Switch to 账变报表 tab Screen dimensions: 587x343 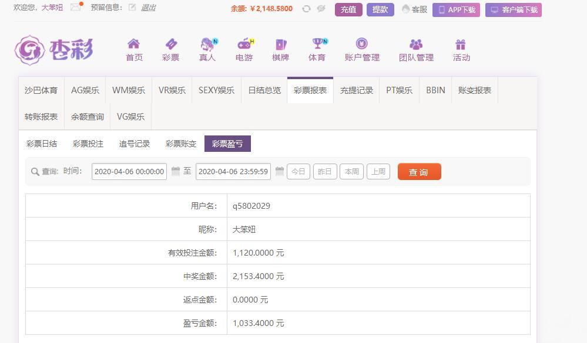[475, 90]
